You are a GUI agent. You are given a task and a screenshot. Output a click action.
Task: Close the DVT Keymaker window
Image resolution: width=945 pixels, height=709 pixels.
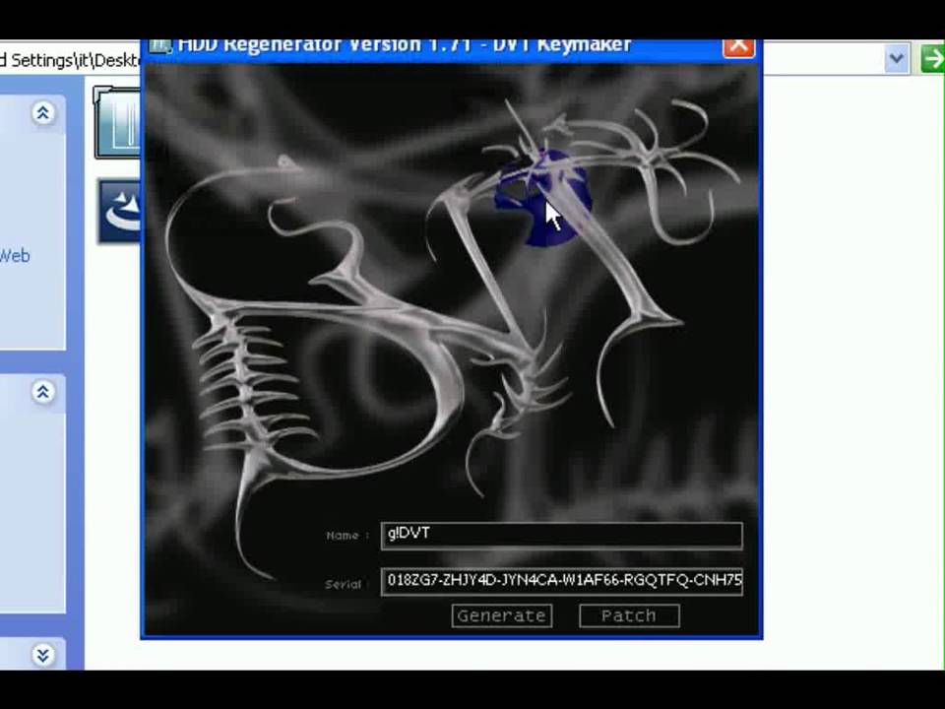coord(739,47)
